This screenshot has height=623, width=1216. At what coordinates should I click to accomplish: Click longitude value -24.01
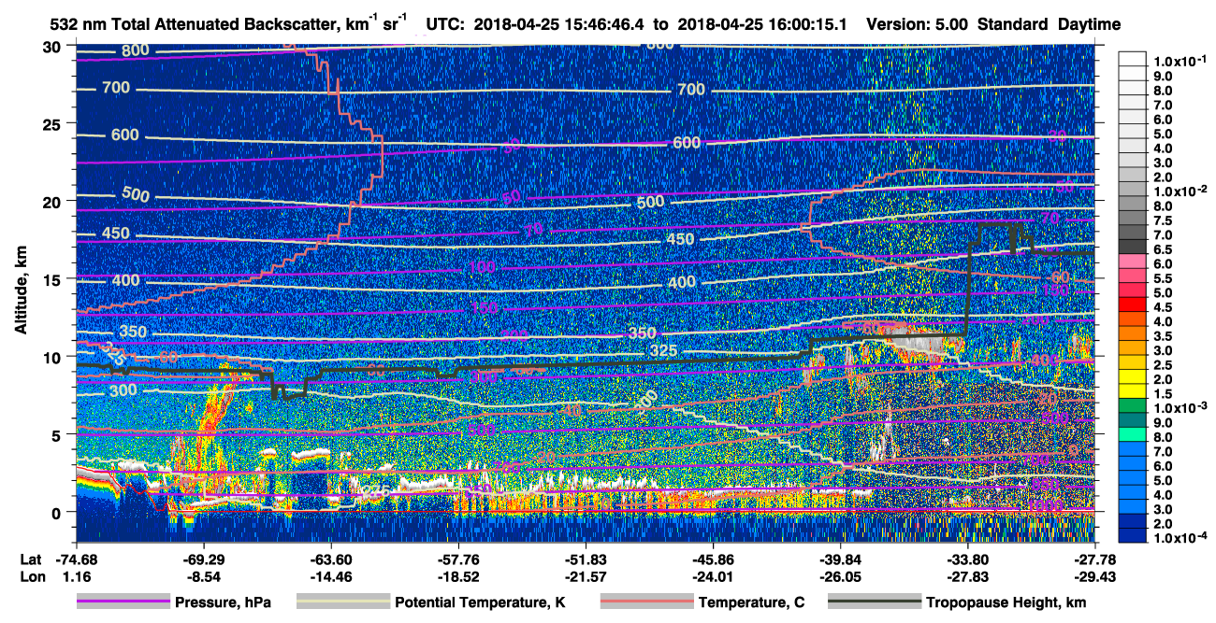713,576
